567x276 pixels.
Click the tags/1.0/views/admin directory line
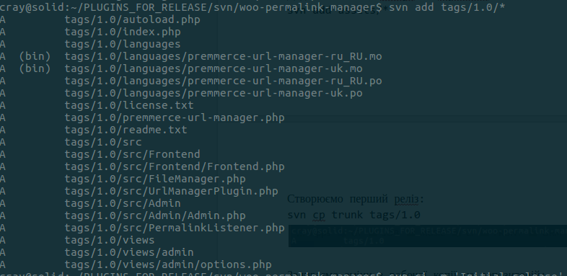pyautogui.click(x=129, y=252)
